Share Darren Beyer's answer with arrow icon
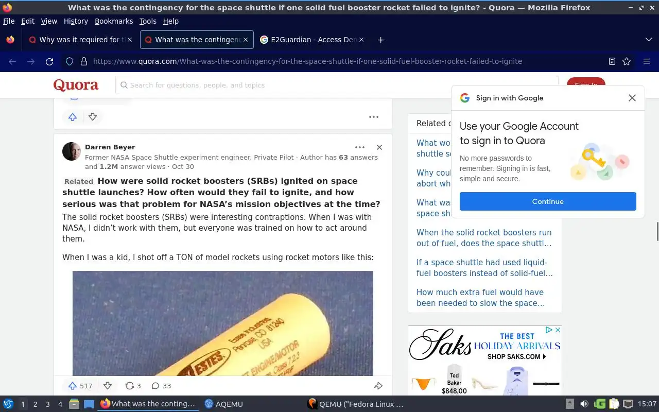 [x=378, y=386]
